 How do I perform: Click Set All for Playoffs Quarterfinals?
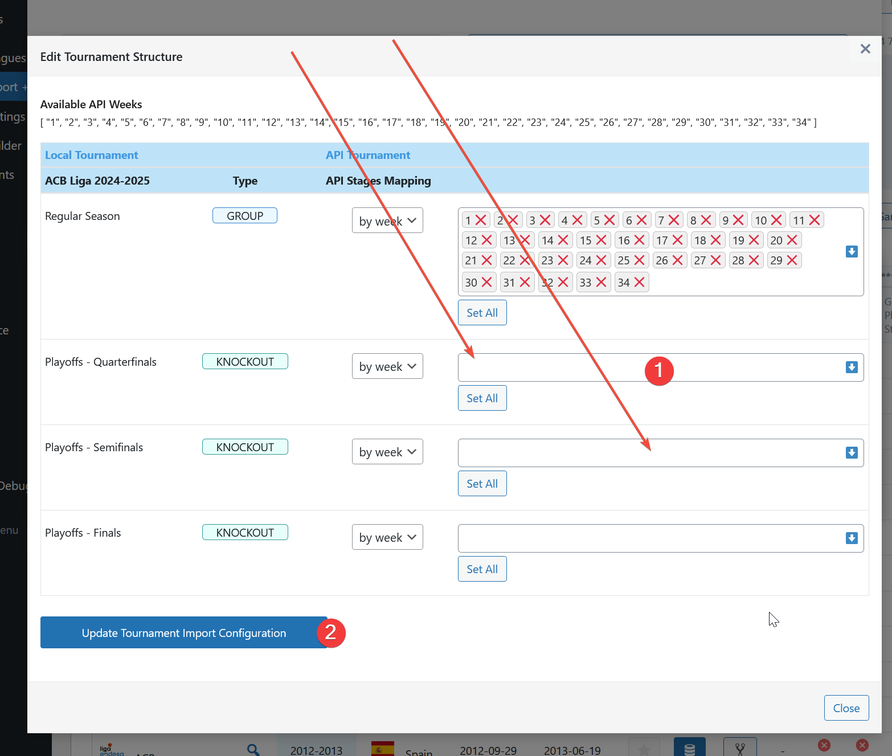click(x=482, y=398)
